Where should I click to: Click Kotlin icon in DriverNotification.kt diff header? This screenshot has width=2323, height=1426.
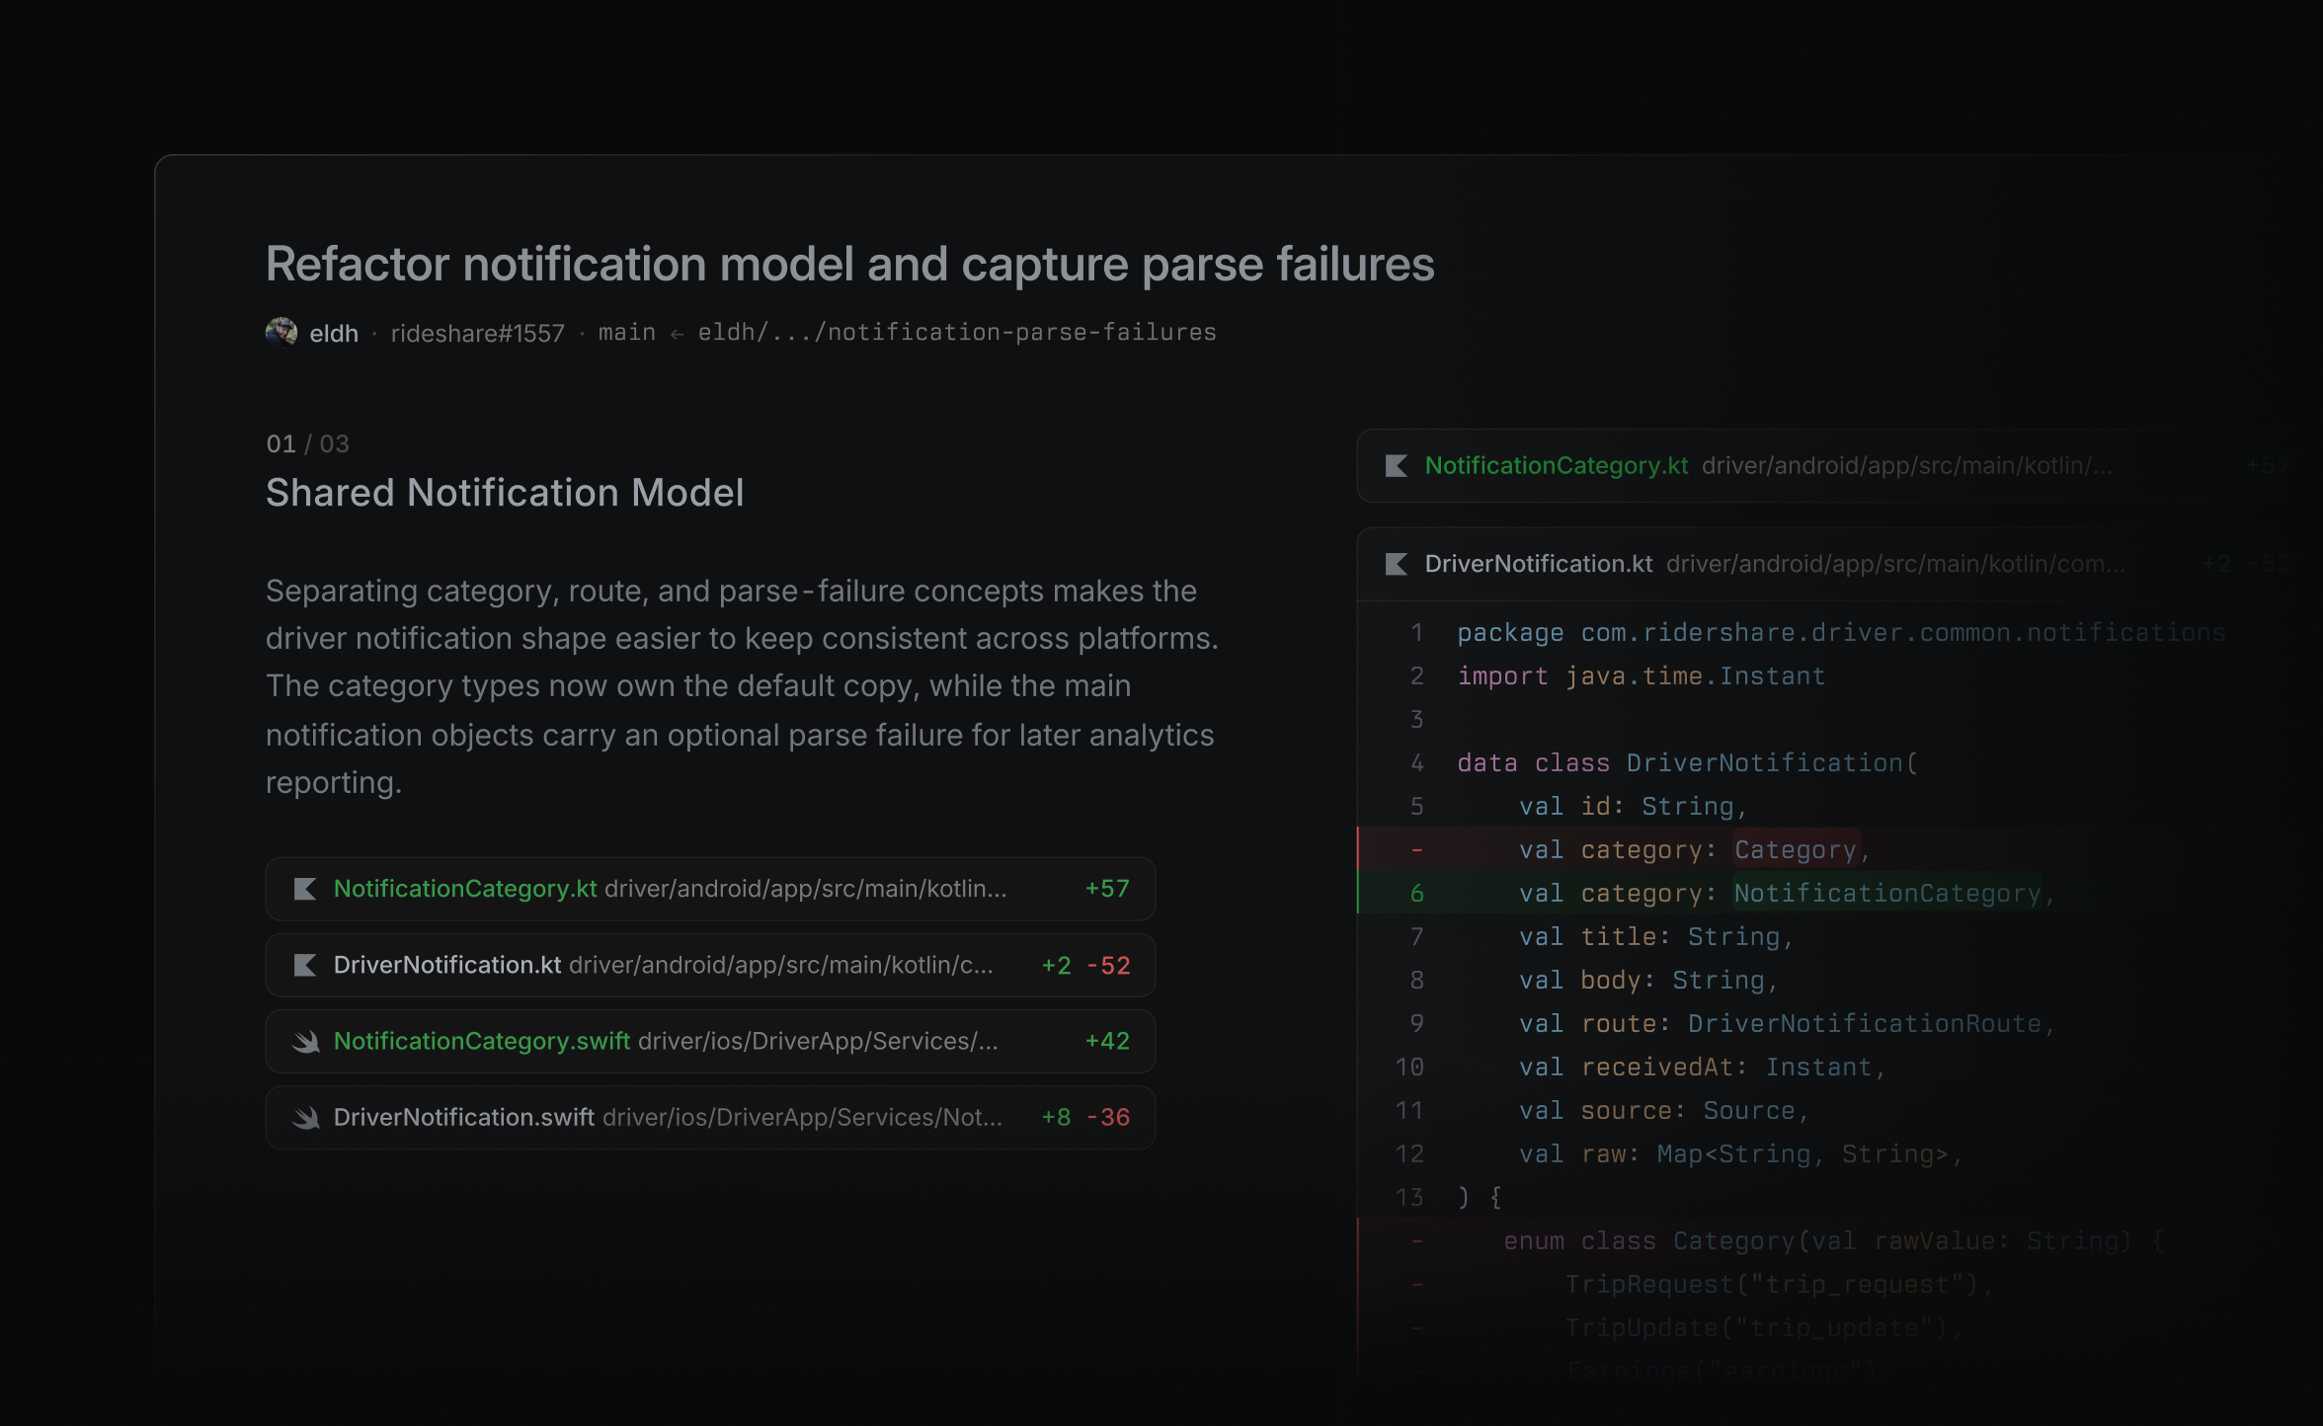click(1397, 564)
